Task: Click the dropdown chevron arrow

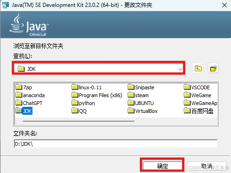Action: click(x=180, y=69)
